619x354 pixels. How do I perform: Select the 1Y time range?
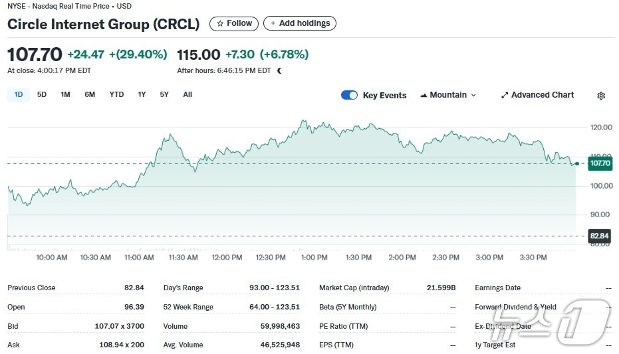click(x=142, y=94)
